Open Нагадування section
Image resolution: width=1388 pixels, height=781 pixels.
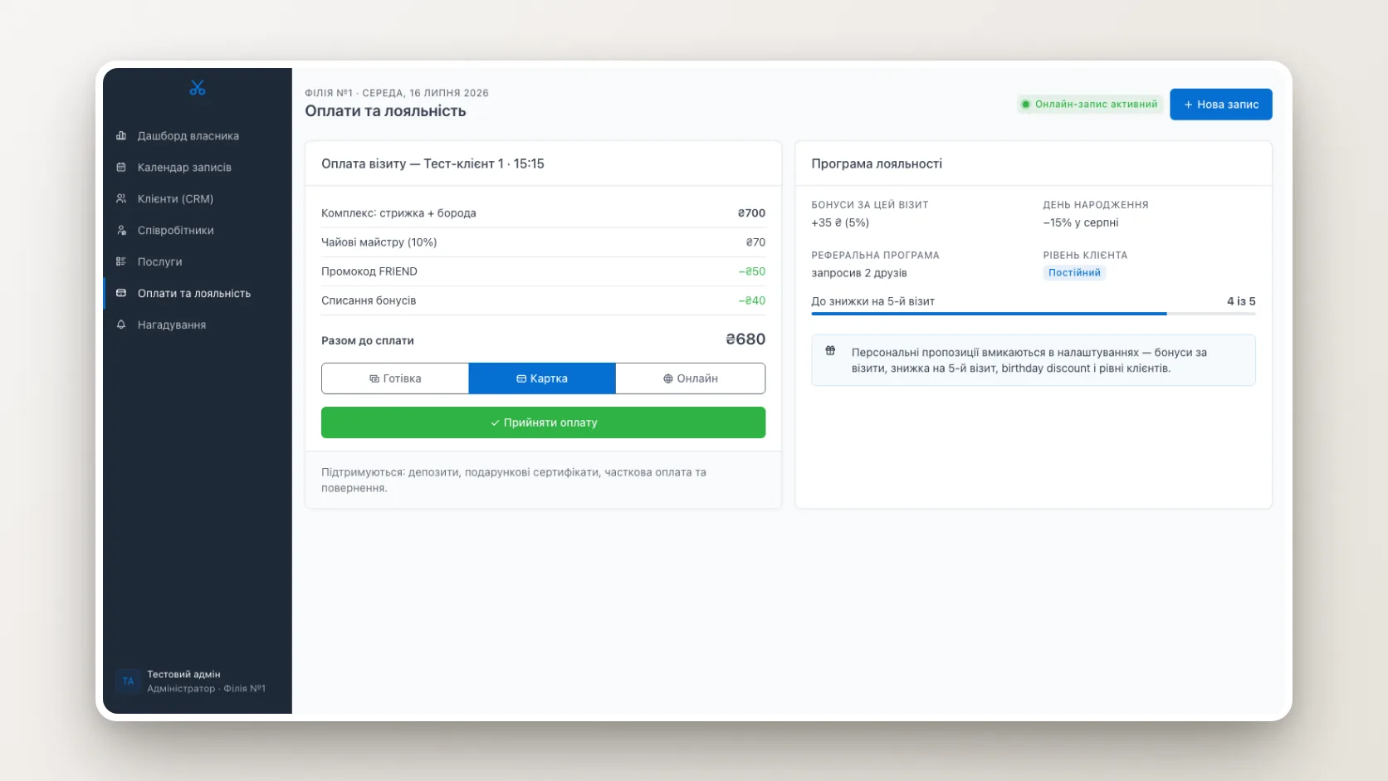point(198,325)
